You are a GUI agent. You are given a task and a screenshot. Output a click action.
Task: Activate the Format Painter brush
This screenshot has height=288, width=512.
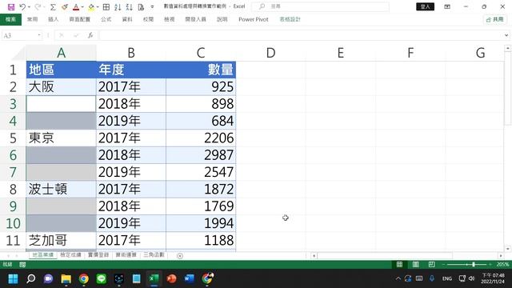[x=65, y=7]
